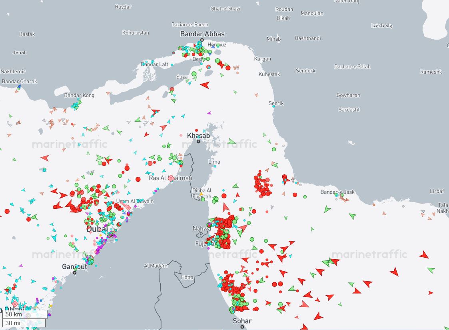Viewport: 449px width, 330px height.
Task: Open the red diamond marker near Abu Dhabi
Action: [15, 304]
